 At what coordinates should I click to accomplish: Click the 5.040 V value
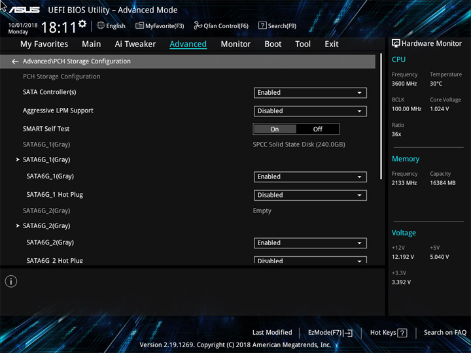click(439, 257)
